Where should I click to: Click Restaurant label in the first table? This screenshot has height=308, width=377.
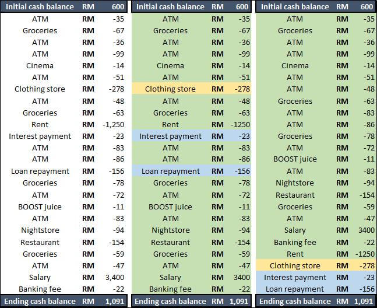(40, 242)
